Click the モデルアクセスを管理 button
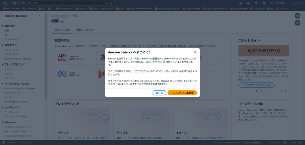This screenshot has width=305, height=145. tap(182, 93)
